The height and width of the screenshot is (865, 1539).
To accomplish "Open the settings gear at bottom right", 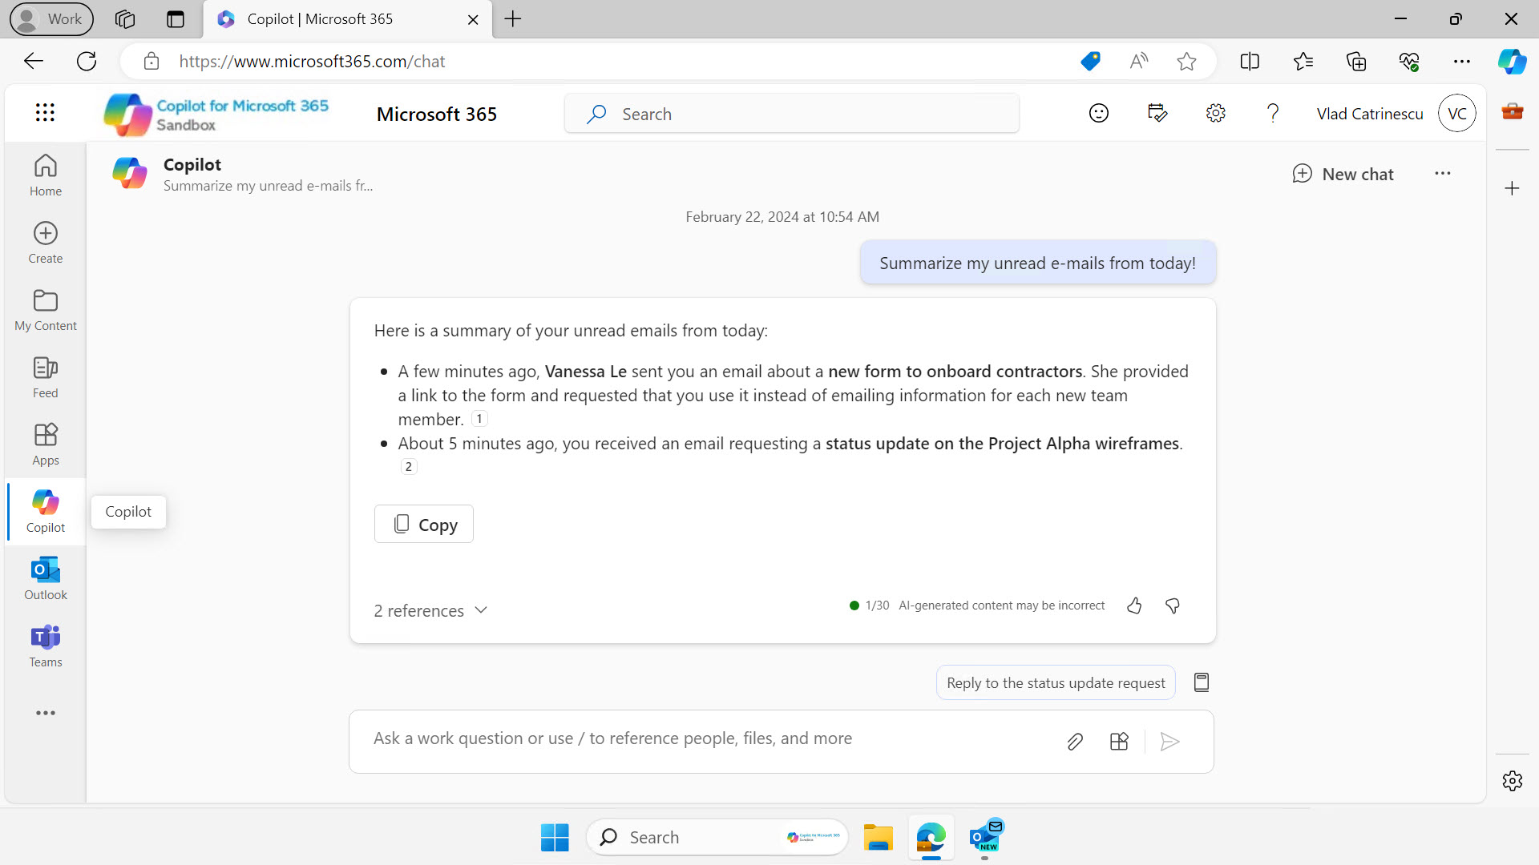I will 1513,781.
